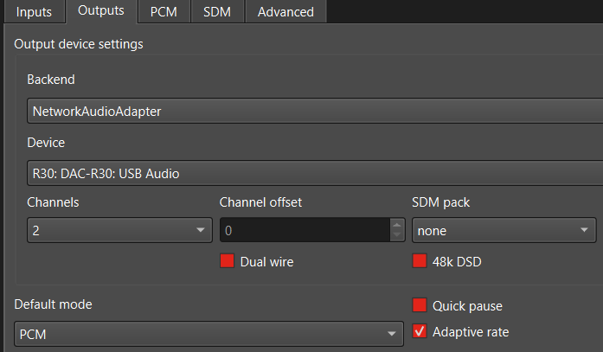Toggle the 48k DSD checkbox
Screen dimensions: 603x352
click(x=420, y=261)
